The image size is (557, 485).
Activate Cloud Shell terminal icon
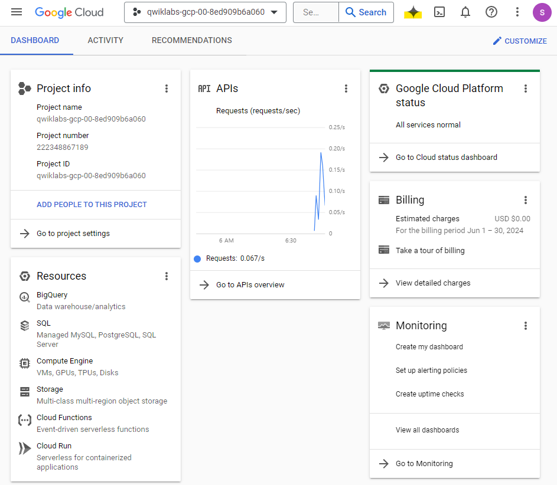[x=439, y=12]
